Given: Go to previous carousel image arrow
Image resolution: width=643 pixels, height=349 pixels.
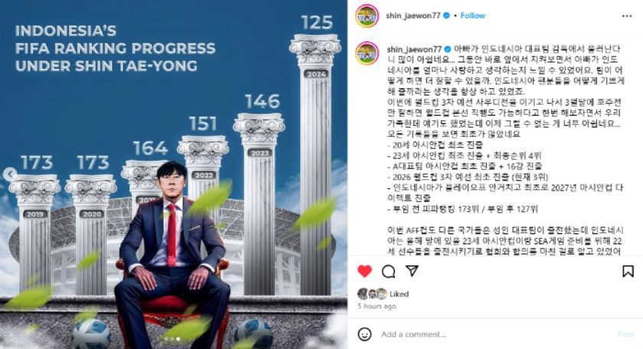Looking at the screenshot, I should point(9,174).
